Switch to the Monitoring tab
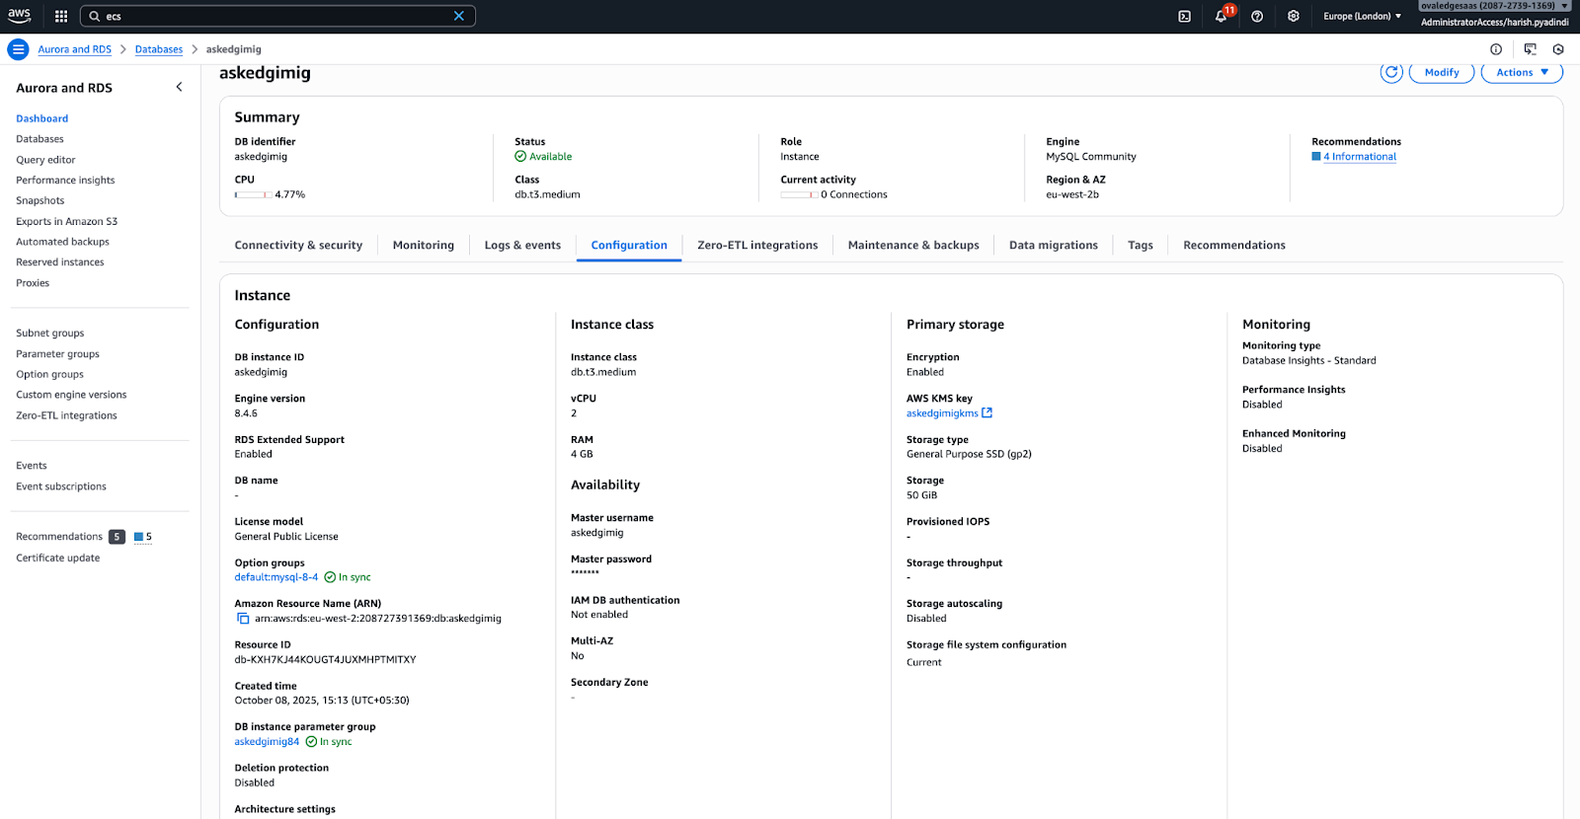The width and height of the screenshot is (1580, 819). point(423,245)
